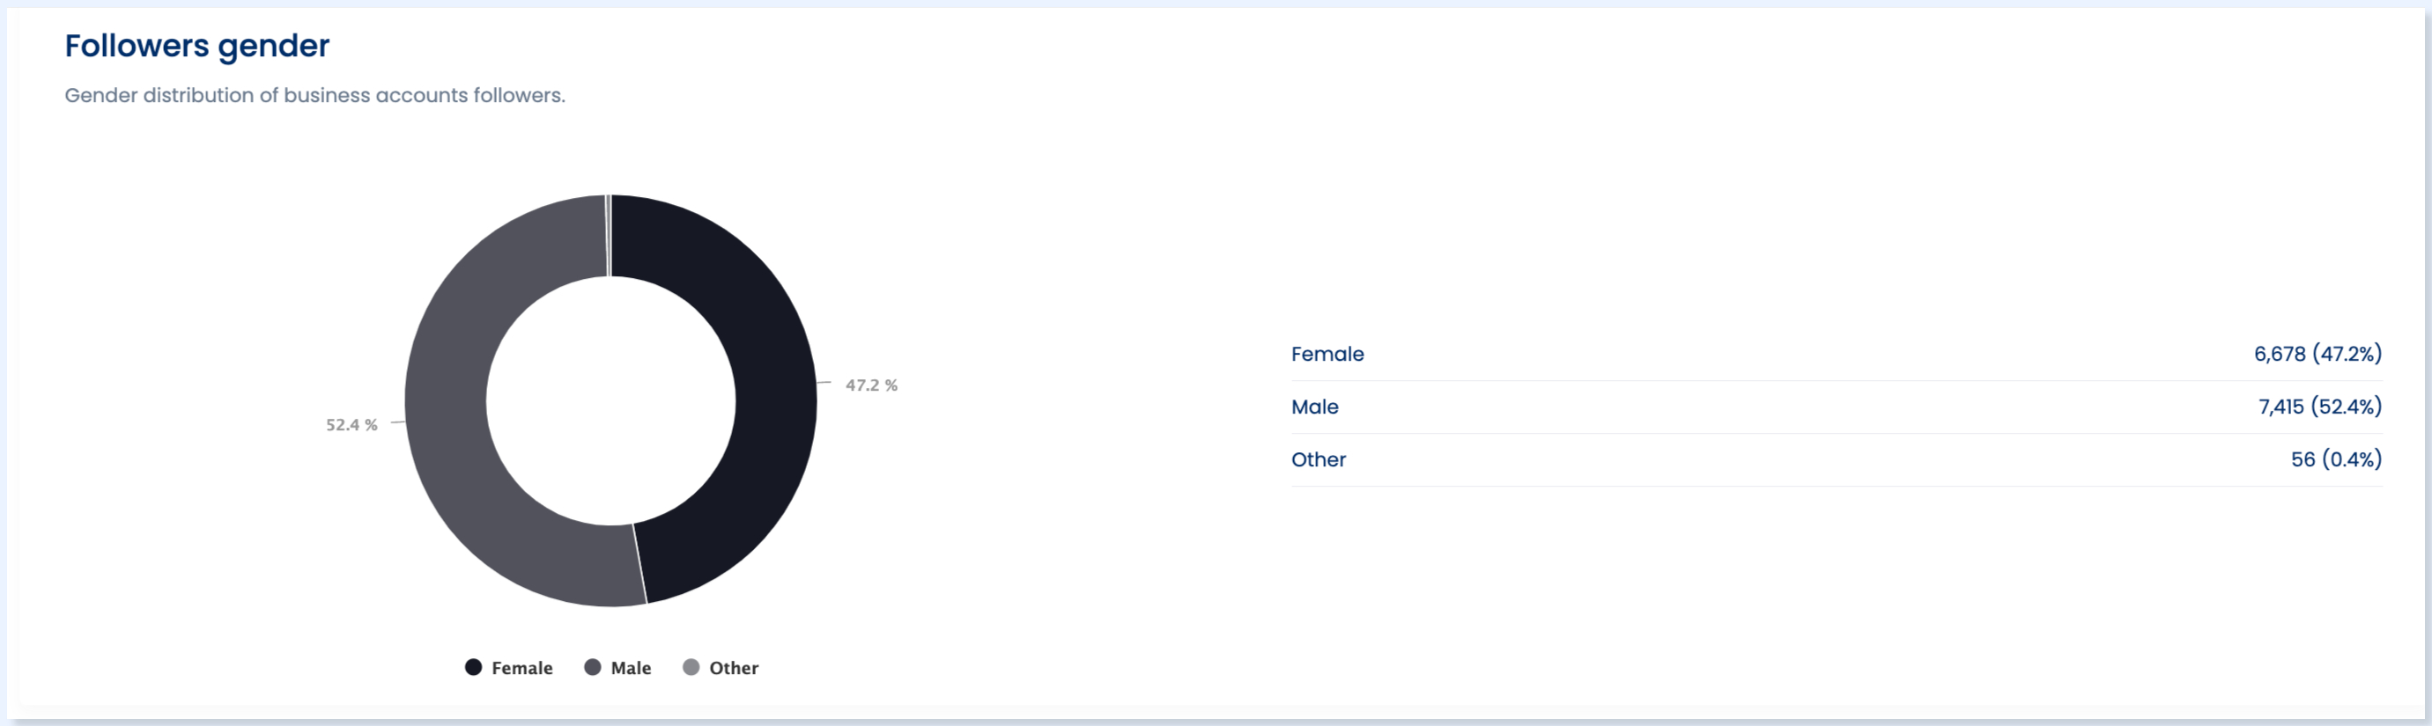The image size is (2432, 726).
Task: Click the value 6,678 (47.2%)
Action: point(2317,354)
